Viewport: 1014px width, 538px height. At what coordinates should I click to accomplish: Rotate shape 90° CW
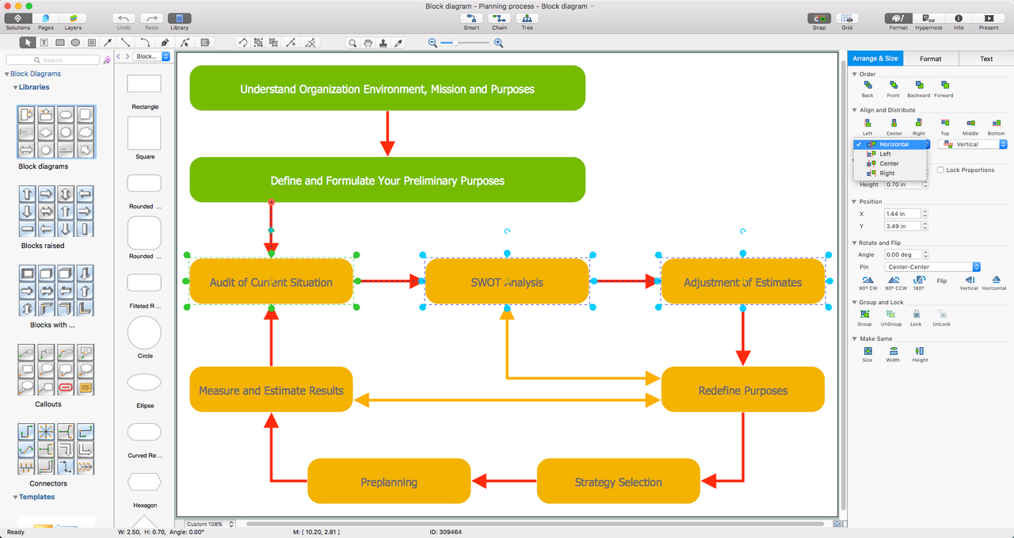click(866, 281)
